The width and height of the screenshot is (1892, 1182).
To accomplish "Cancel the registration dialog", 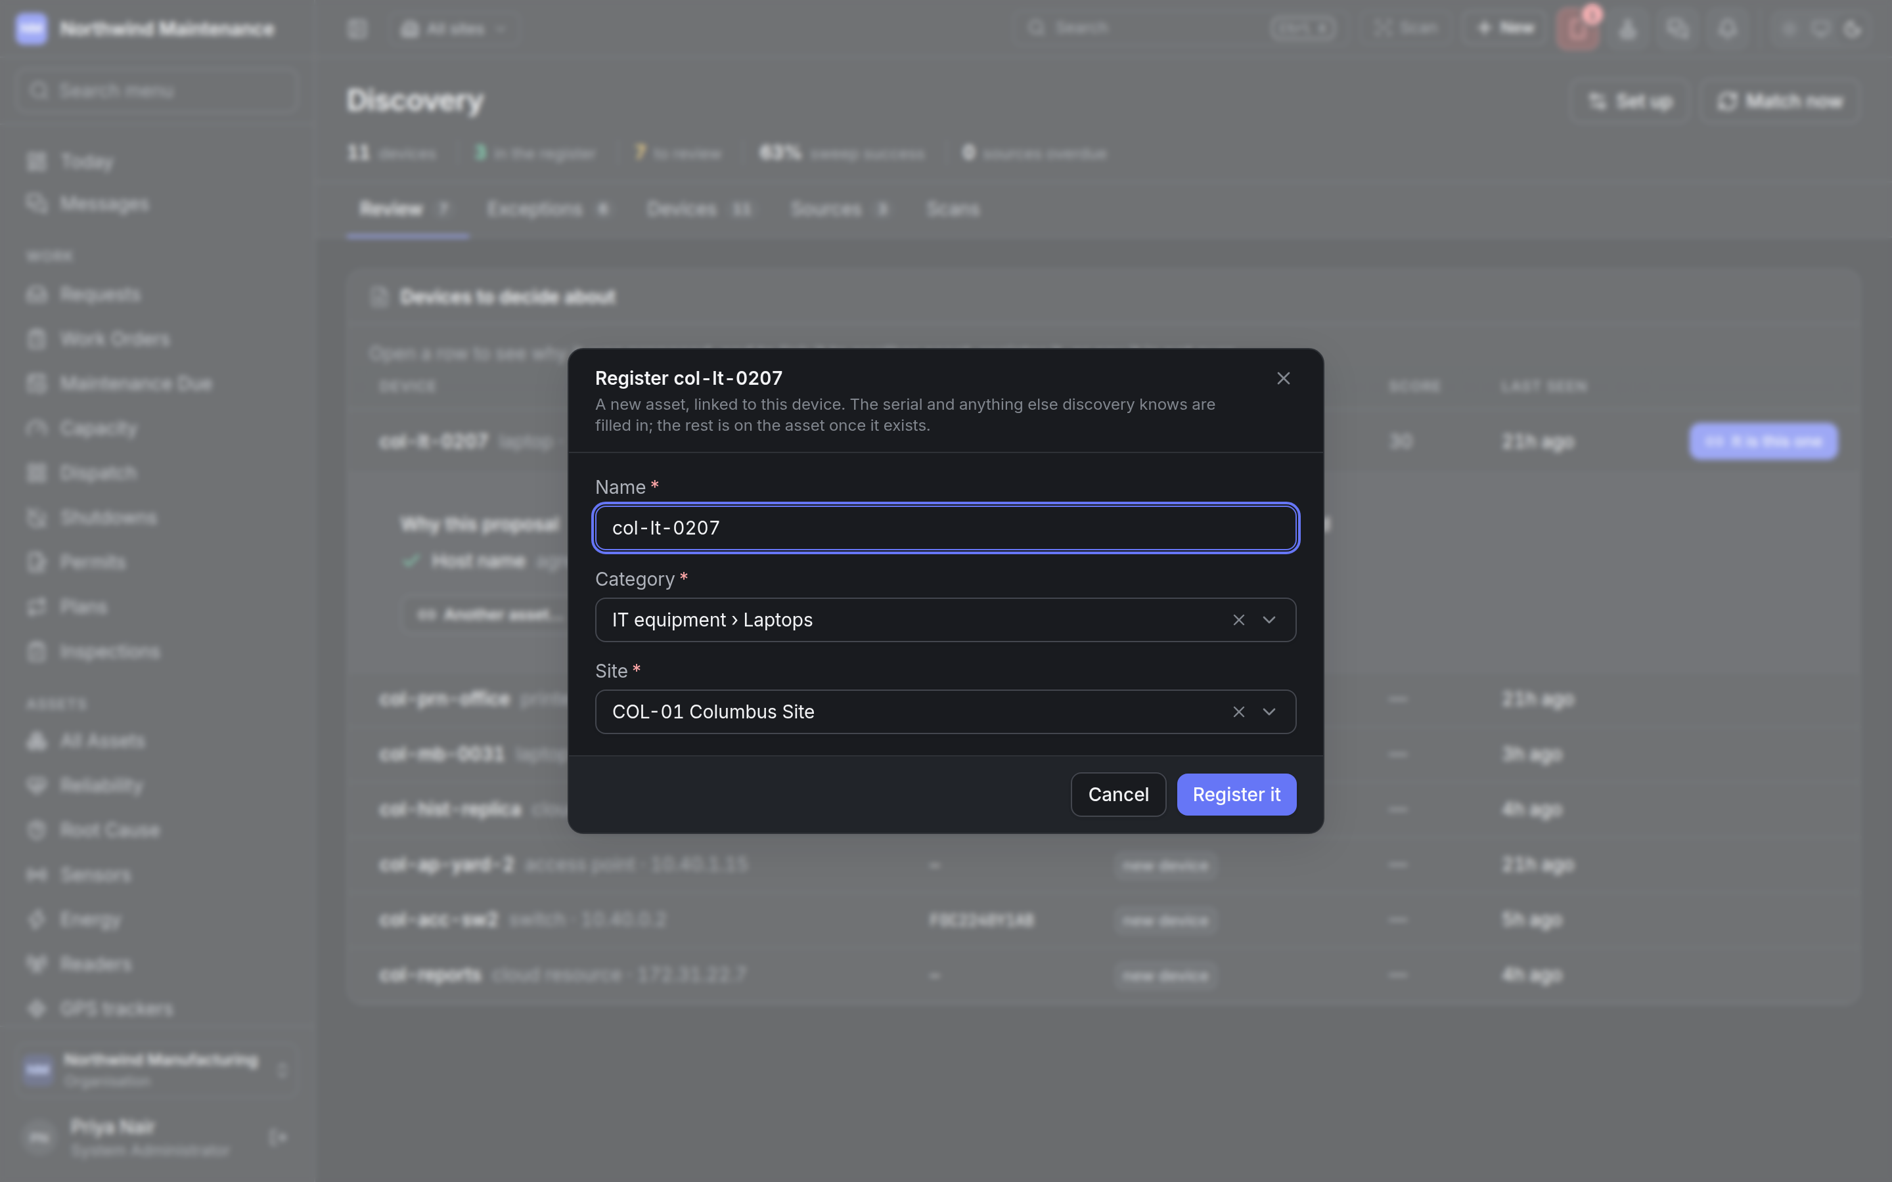I will 1118,795.
